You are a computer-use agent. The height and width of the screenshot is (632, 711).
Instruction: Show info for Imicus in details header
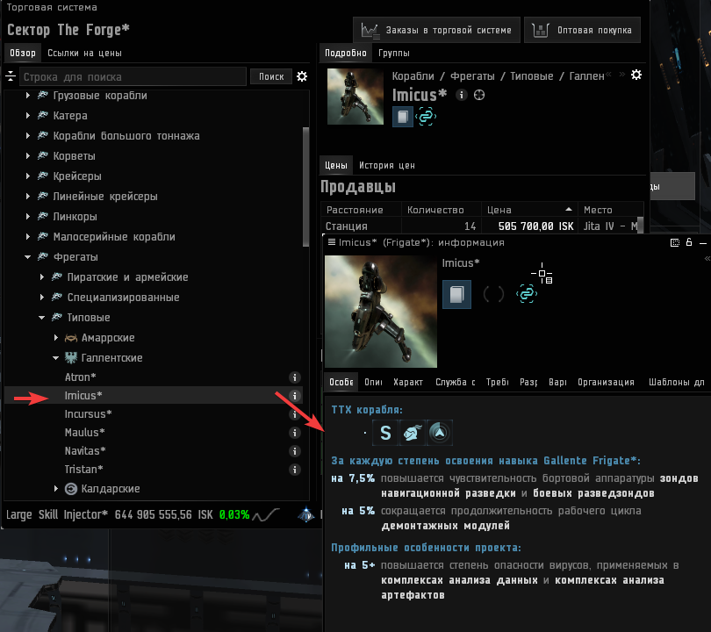point(462,95)
